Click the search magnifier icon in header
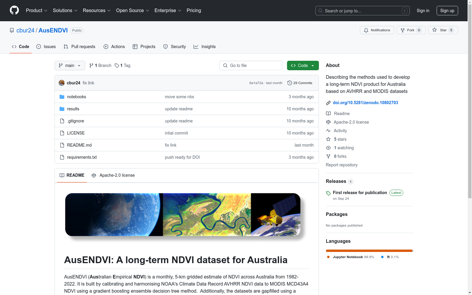The image size is (472, 295). pyautogui.click(x=320, y=11)
